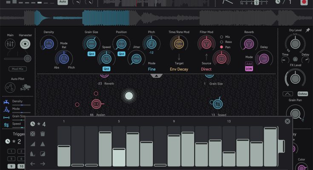The image size is (313, 170).
Task: Click the Assign modulation node
Action: coord(96,104)
